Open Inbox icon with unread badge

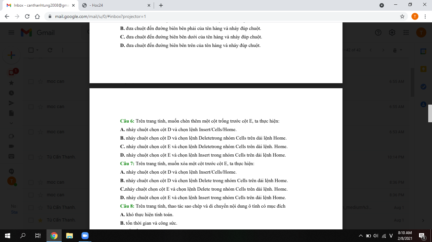click(x=12, y=72)
